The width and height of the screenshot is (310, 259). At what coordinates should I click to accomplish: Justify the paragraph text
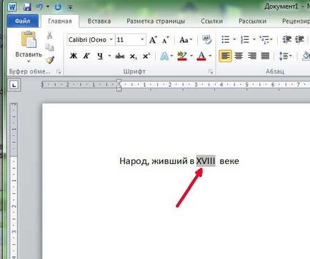pos(265,56)
